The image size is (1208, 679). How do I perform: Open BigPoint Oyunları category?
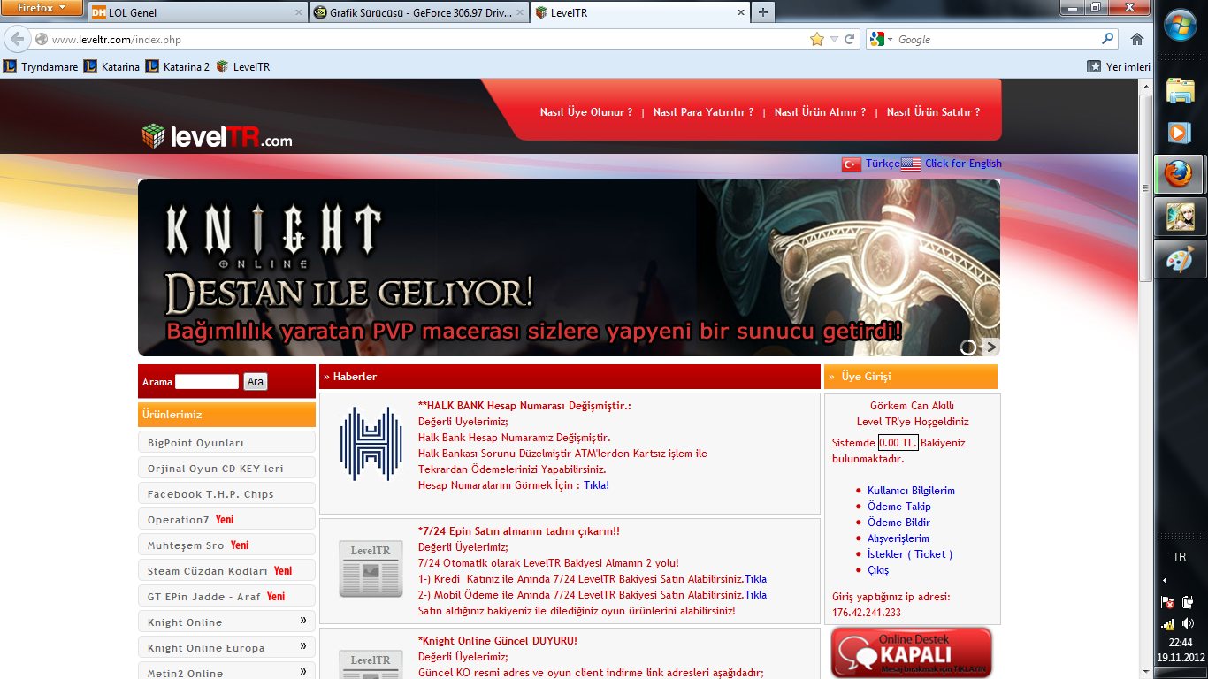coord(226,442)
